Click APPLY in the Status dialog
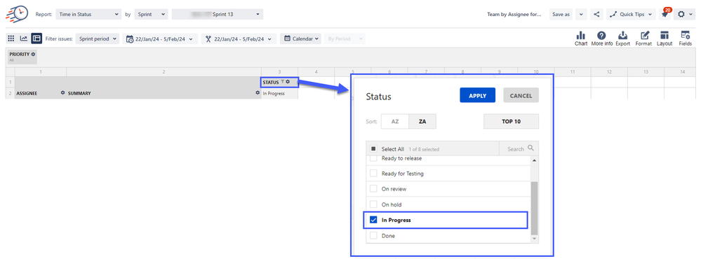 tap(477, 95)
